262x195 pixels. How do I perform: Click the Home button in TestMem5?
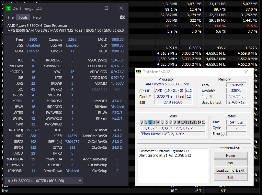click(230, 156)
